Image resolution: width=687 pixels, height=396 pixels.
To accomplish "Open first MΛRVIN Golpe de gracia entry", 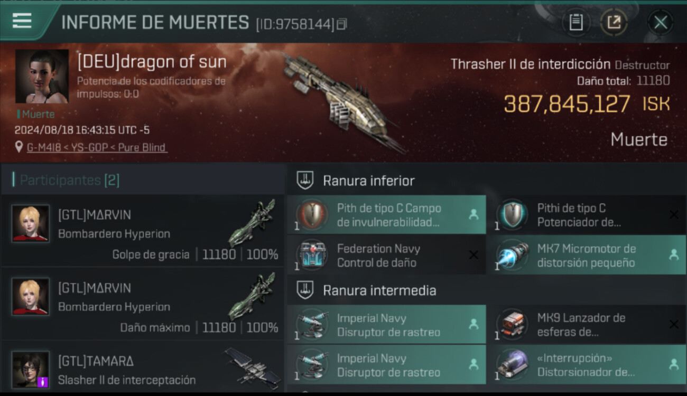I will [143, 231].
